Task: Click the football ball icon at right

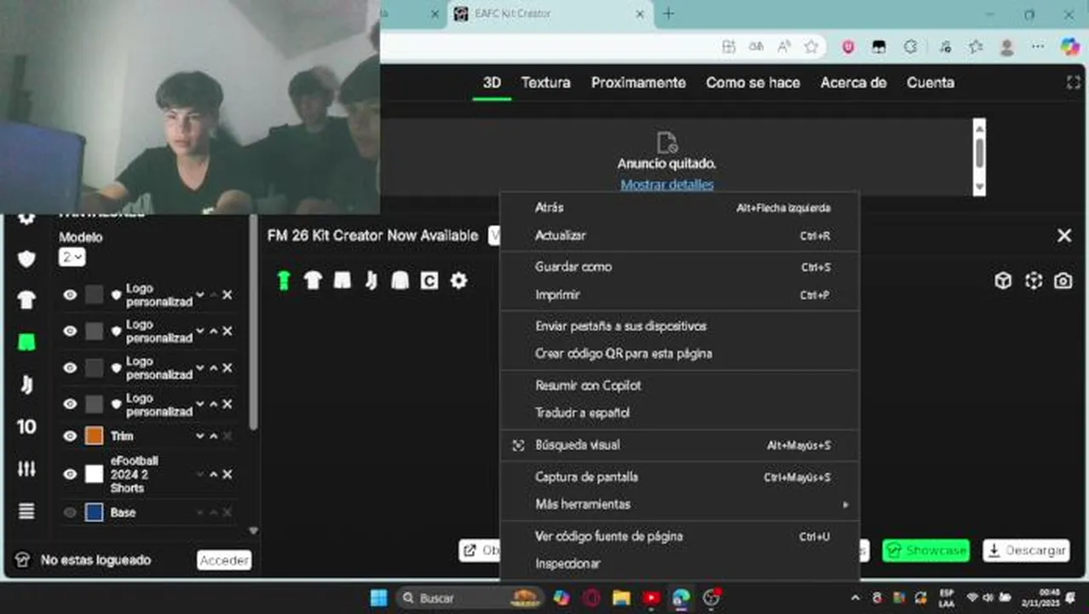Action: (1034, 281)
